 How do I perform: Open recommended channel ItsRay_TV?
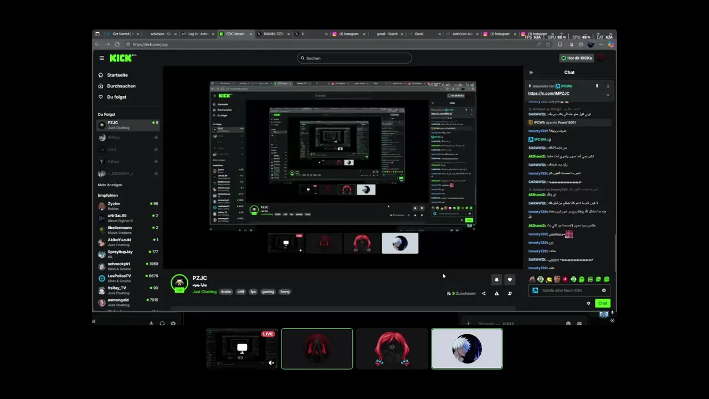coord(128,290)
